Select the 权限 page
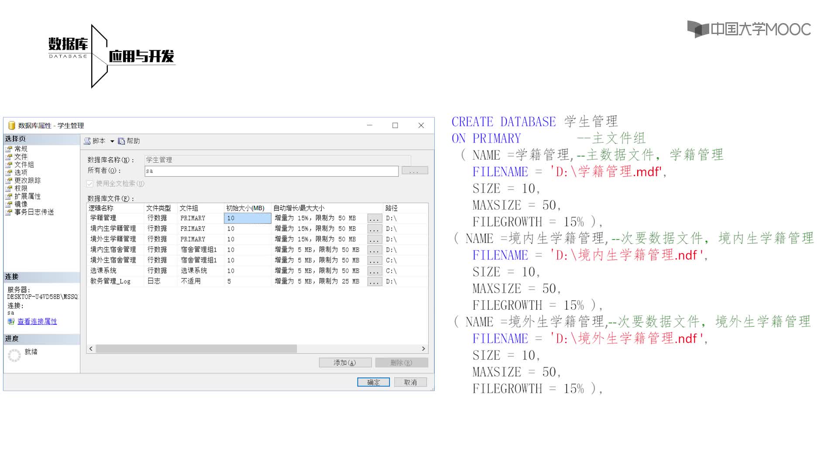 coord(21,188)
